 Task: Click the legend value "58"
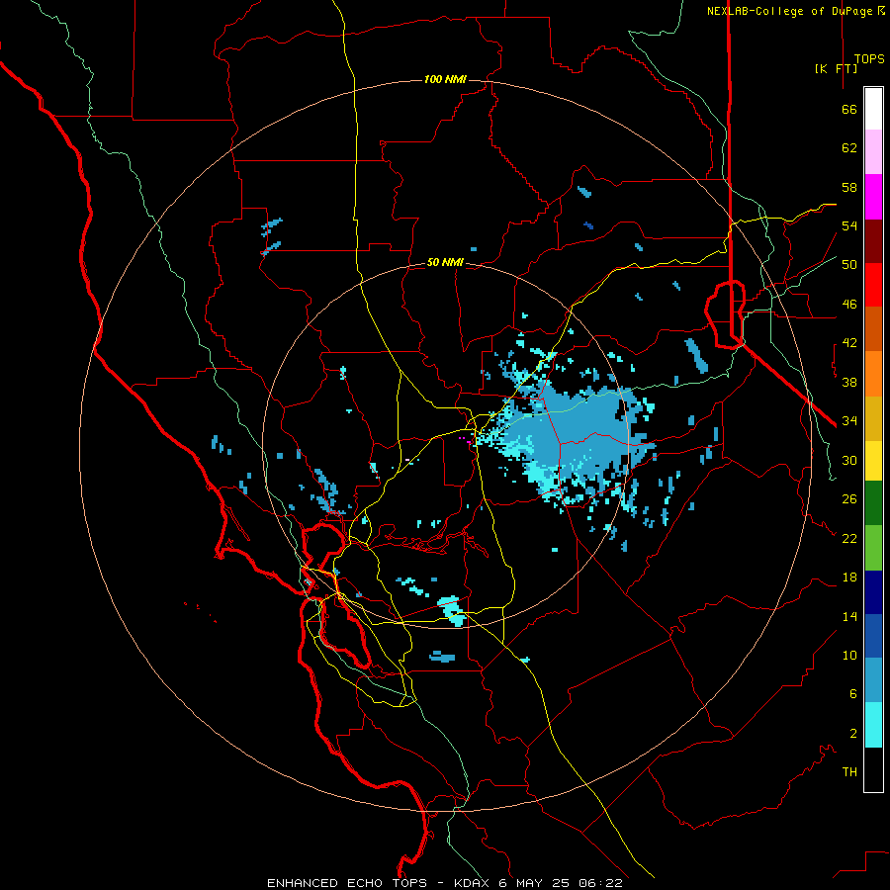849,187
